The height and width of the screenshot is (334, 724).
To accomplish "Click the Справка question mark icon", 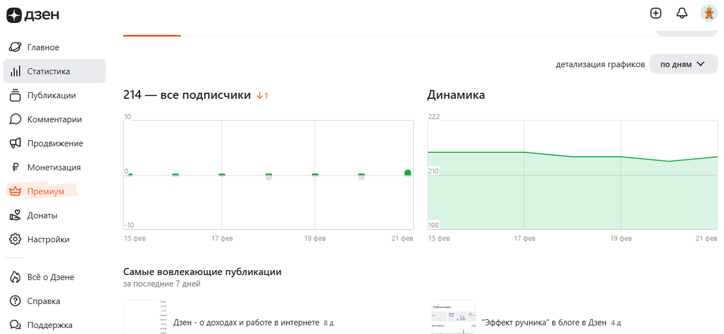I will click(16, 301).
